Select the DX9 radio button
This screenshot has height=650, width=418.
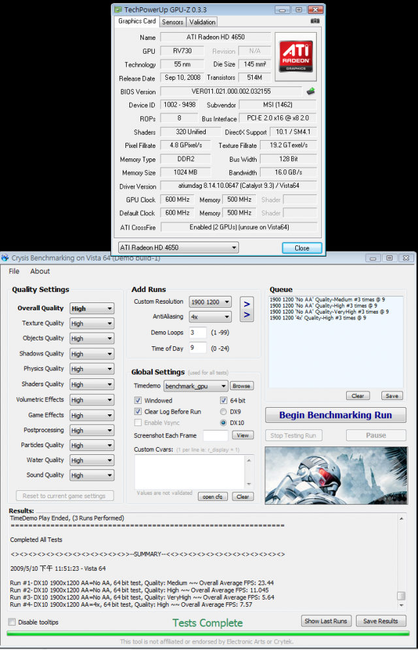223,412
